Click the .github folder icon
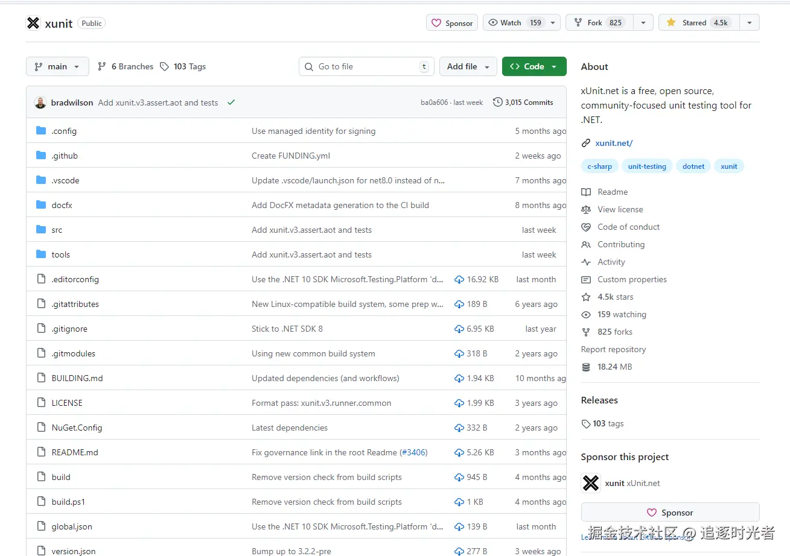Screen dimensions: 790x556 point(41,156)
